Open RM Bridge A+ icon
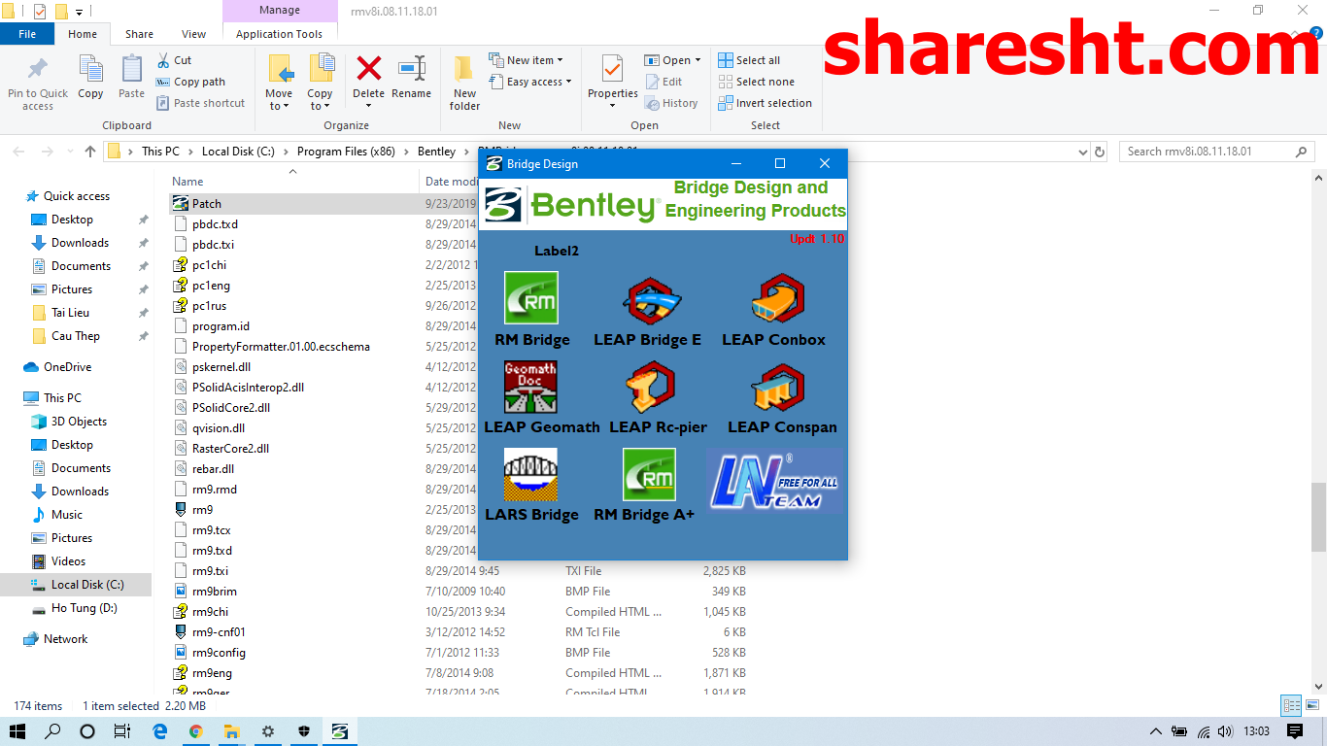 pos(649,475)
